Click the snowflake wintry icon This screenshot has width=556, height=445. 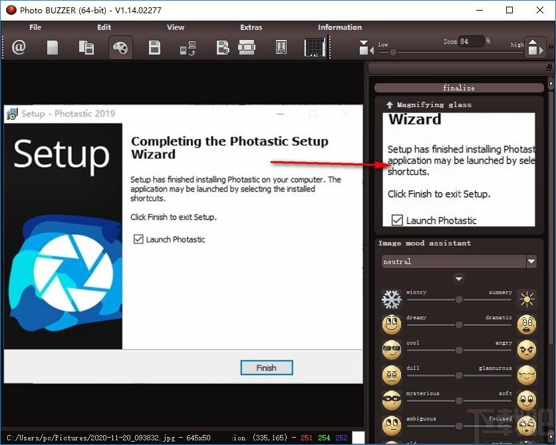point(392,299)
